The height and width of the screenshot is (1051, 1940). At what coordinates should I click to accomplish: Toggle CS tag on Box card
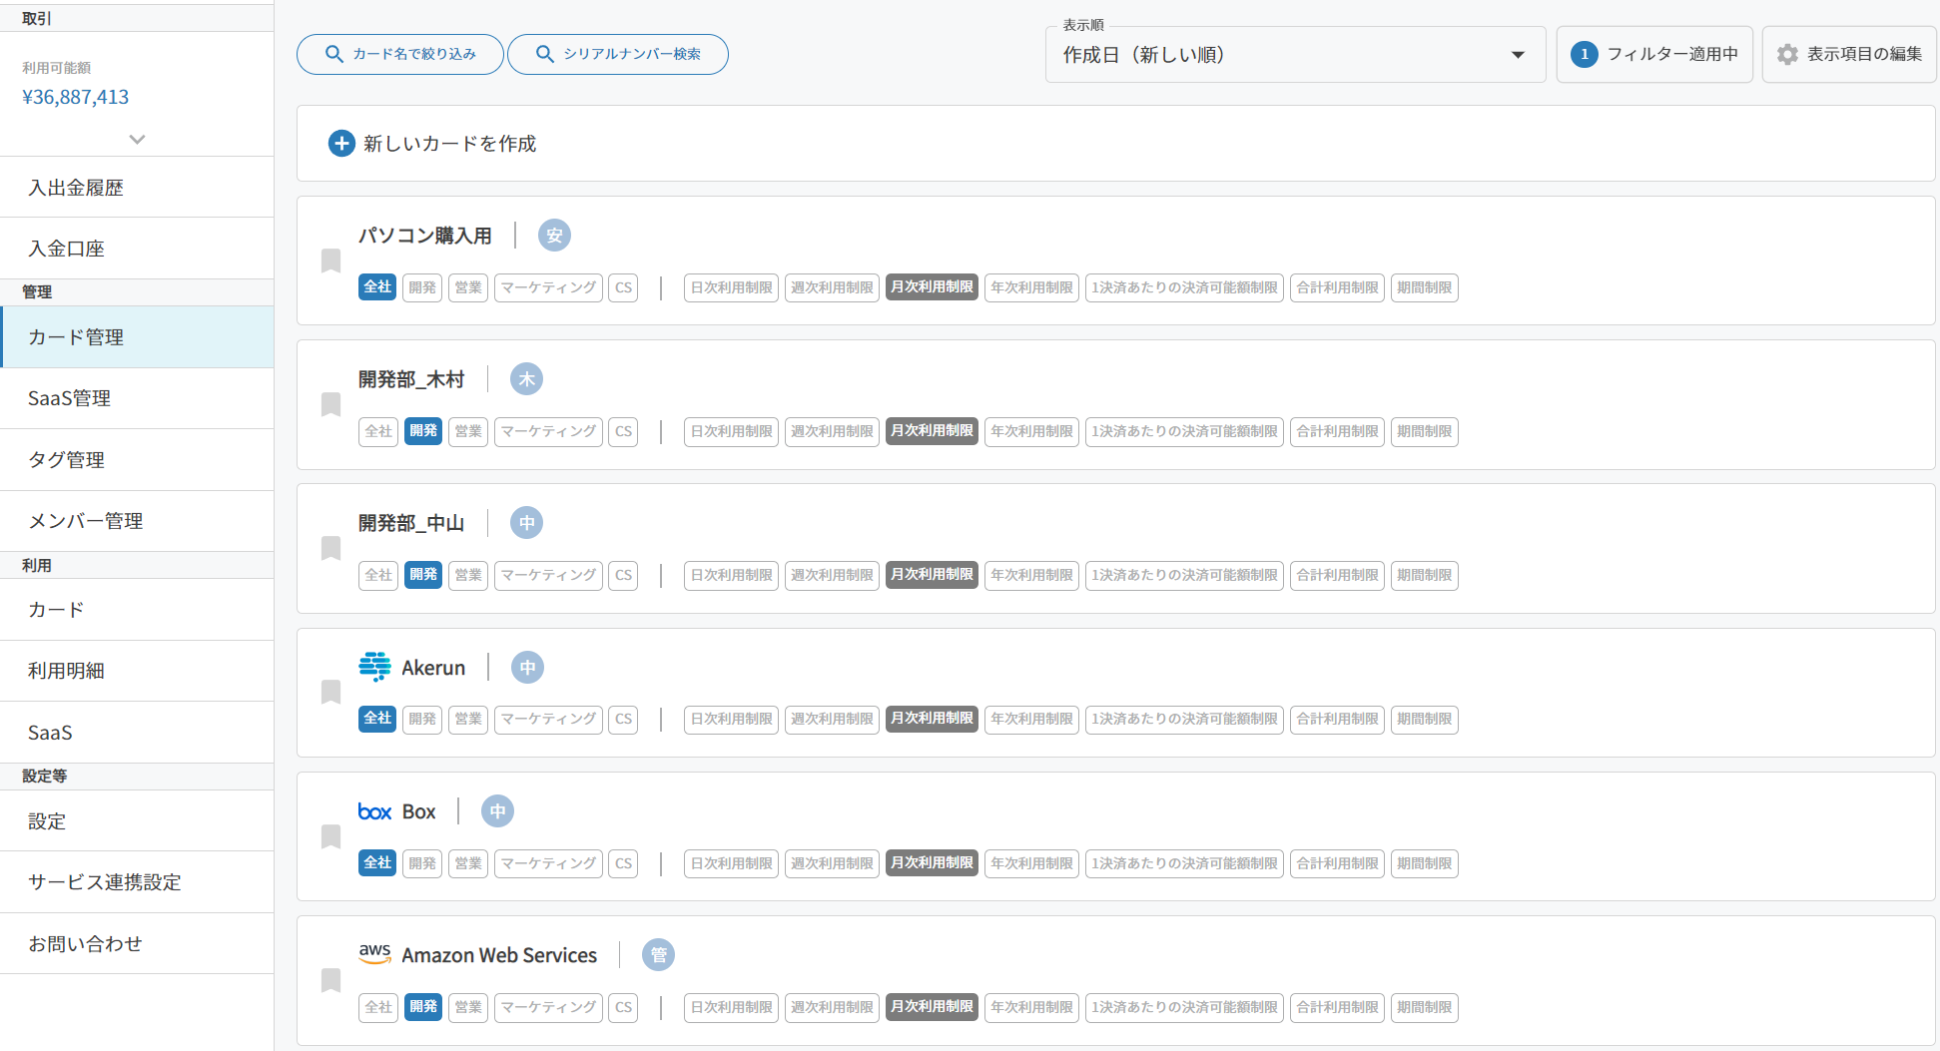pos(623,863)
